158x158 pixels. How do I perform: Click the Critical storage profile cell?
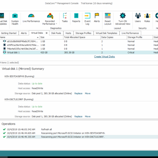click(x=131, y=52)
